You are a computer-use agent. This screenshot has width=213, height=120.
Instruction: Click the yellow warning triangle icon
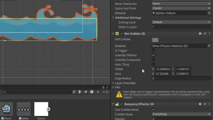pos(119,94)
